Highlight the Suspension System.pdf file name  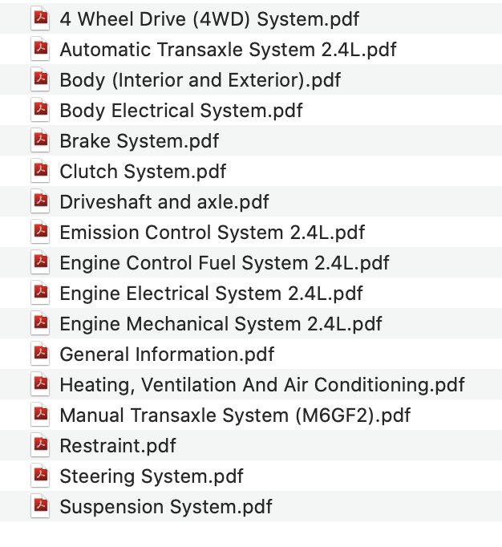click(x=166, y=507)
